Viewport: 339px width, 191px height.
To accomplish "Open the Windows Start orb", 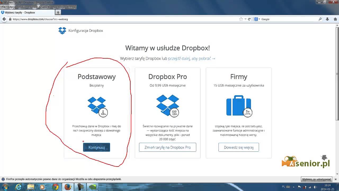I will pyautogui.click(x=5, y=187).
